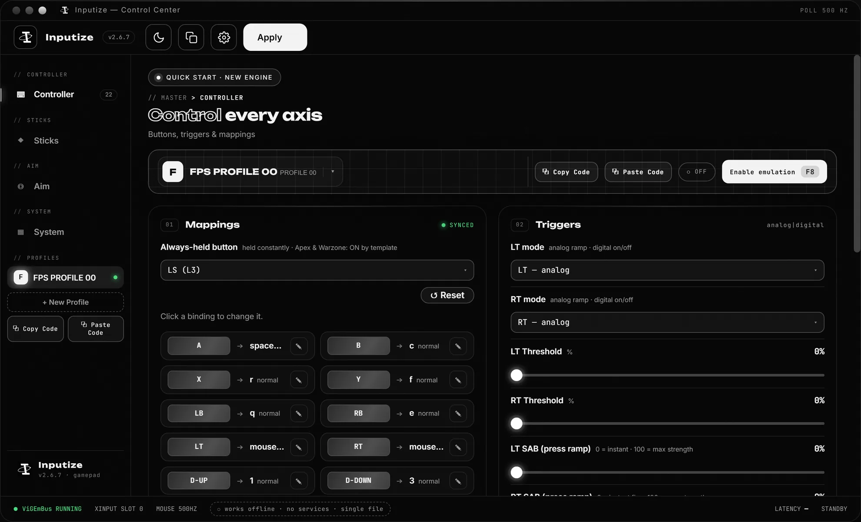Image resolution: width=861 pixels, height=522 pixels.
Task: Click the Y button mapping chip
Action: pos(358,380)
